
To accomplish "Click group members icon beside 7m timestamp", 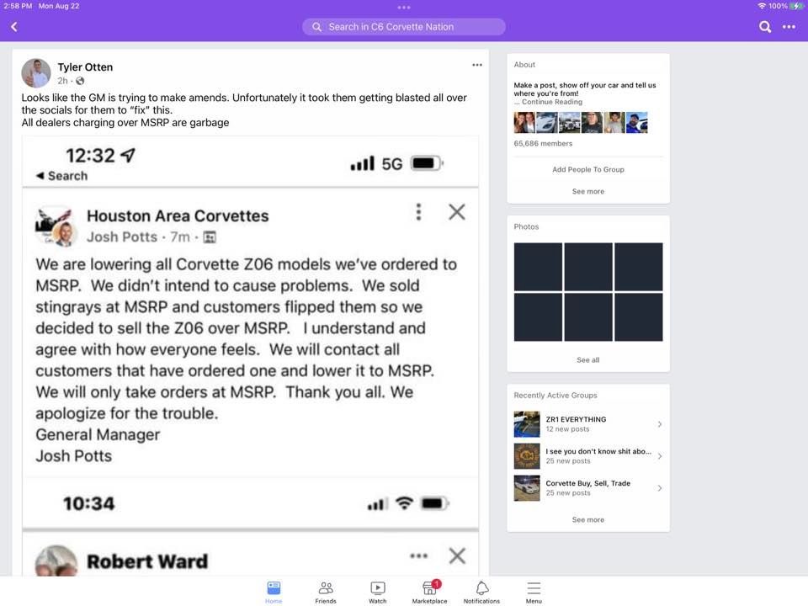I will pyautogui.click(x=210, y=237).
